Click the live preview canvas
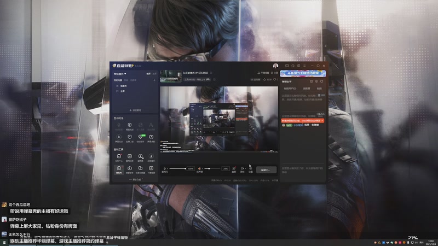Viewport: 438px width, 246px height. point(218,119)
